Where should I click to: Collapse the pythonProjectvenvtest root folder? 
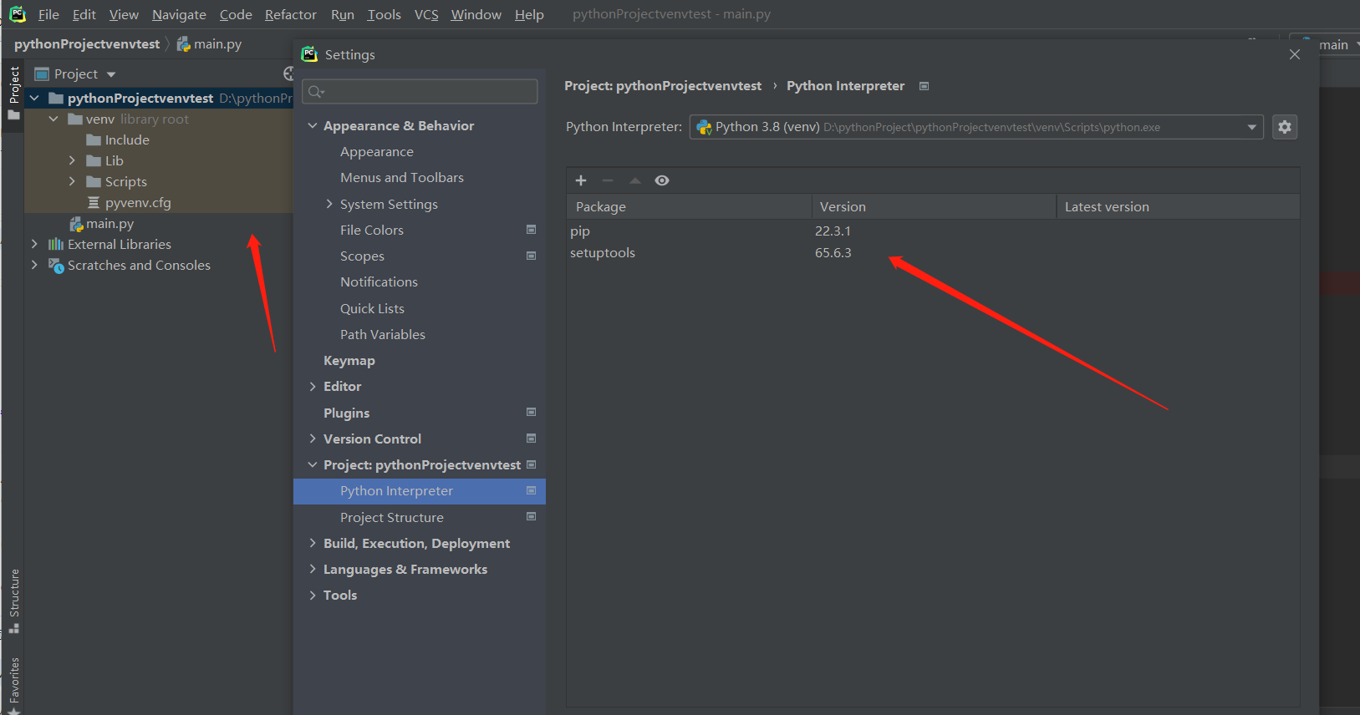click(34, 99)
